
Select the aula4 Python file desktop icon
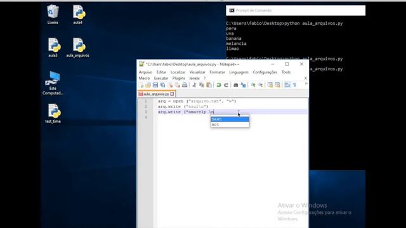click(x=78, y=15)
